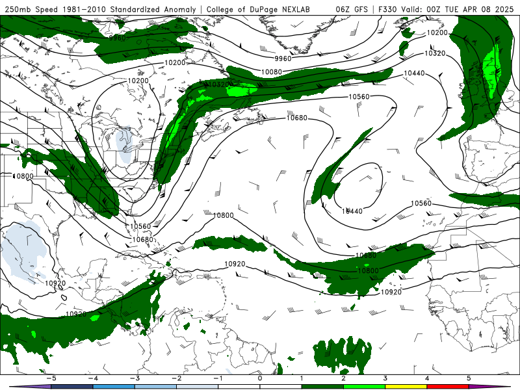This screenshot has height=390, width=520.
Task: Click the red colorbar segment
Action: pos(448,387)
